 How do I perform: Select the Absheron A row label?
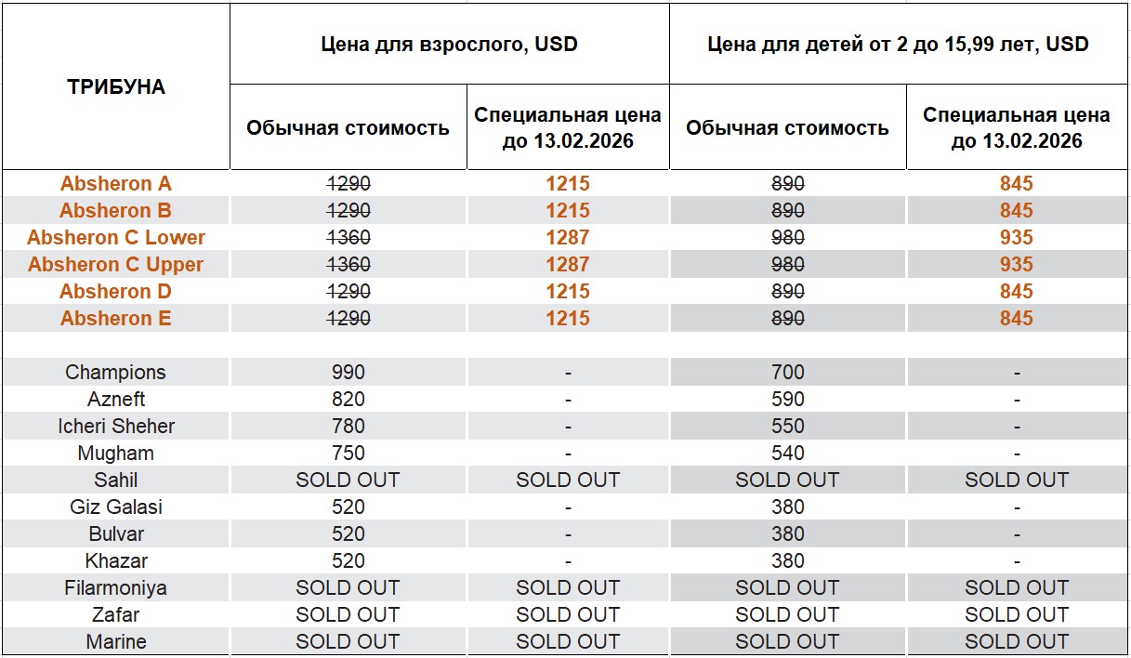pyautogui.click(x=116, y=184)
